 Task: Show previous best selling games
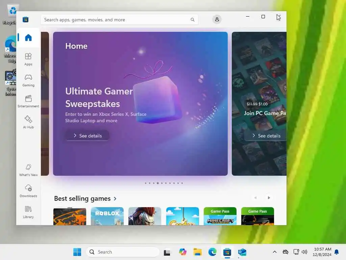click(255, 198)
